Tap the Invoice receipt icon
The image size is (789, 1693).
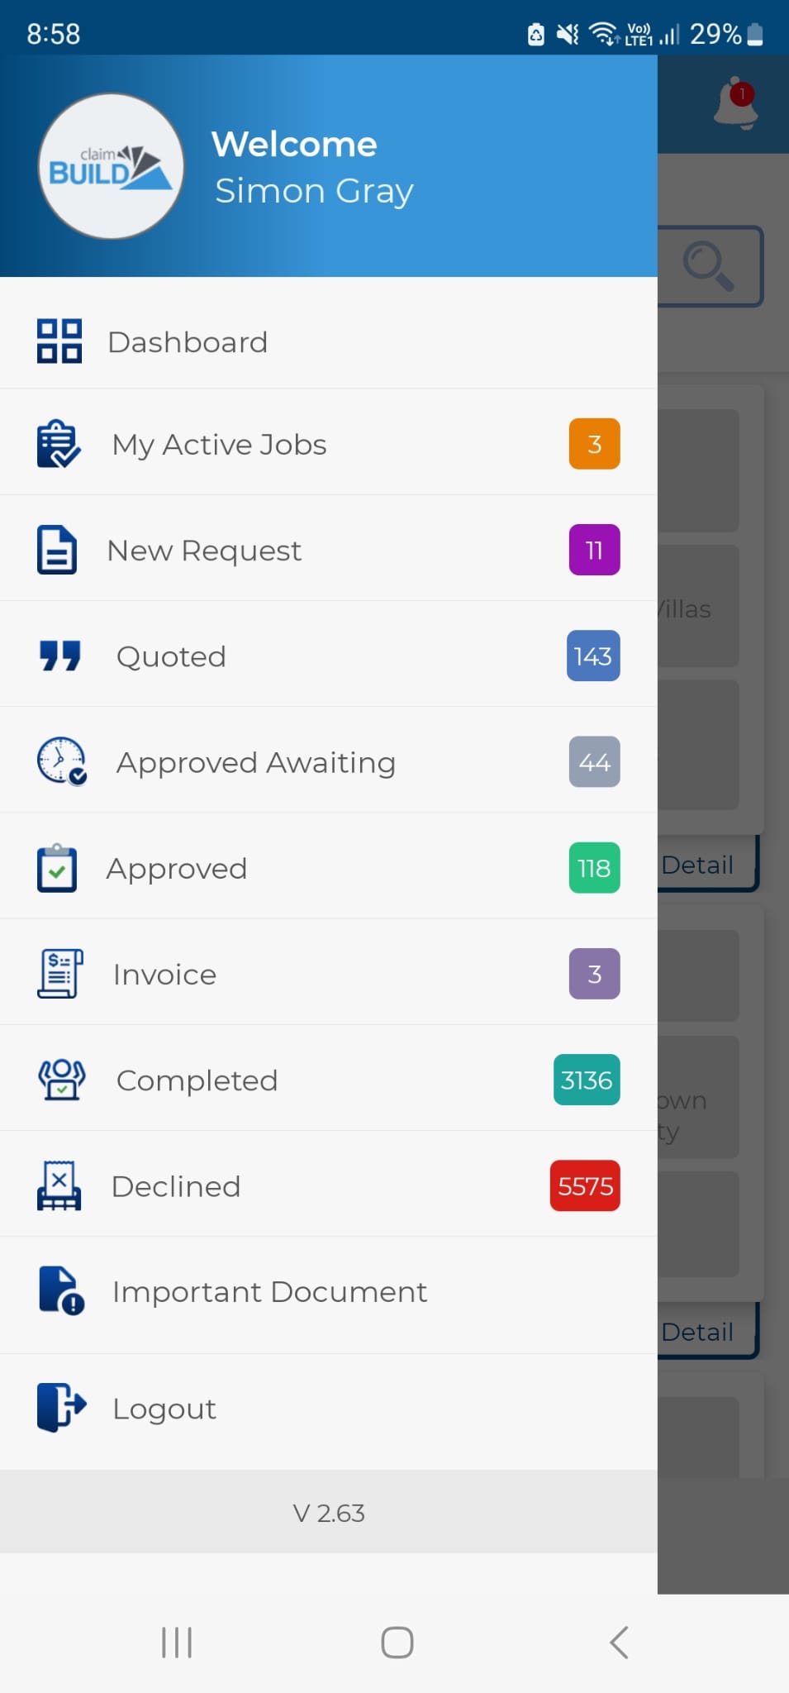[x=59, y=974]
